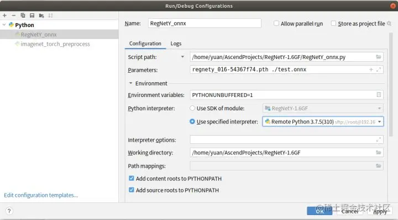Switch to the Logs tab
The height and width of the screenshot is (220, 398).
click(176, 44)
